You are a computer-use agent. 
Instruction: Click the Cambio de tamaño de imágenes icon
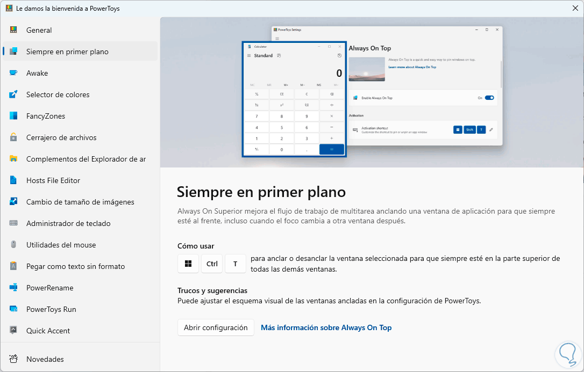tap(13, 202)
